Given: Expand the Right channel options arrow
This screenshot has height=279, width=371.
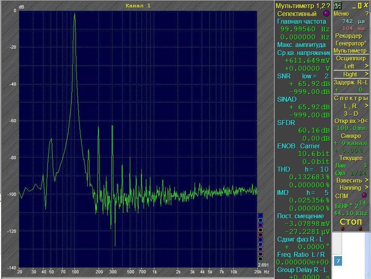Looking at the screenshot, I should [367, 74].
